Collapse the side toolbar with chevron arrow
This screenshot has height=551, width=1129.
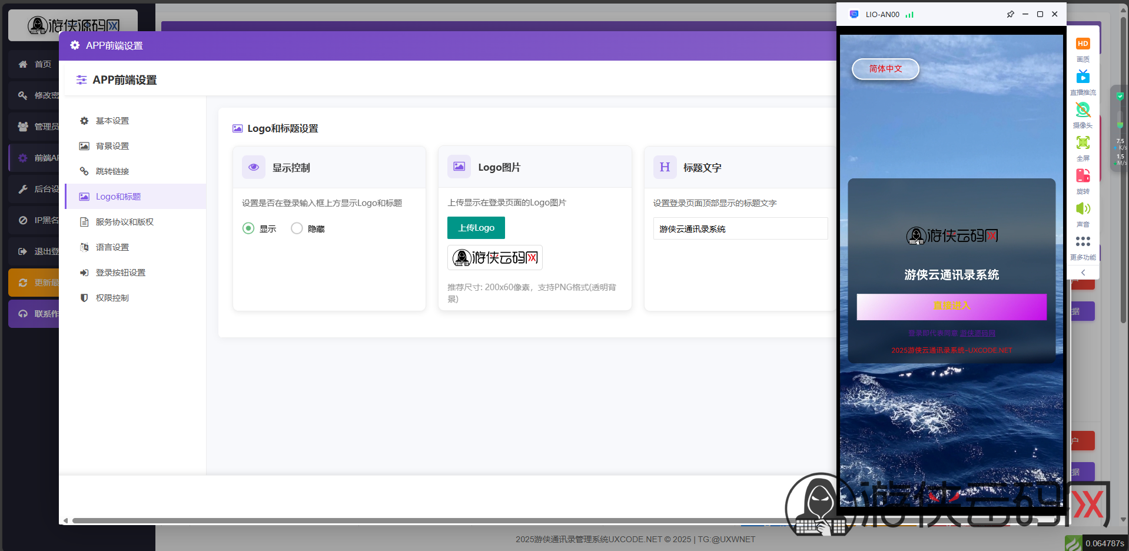[x=1083, y=273]
